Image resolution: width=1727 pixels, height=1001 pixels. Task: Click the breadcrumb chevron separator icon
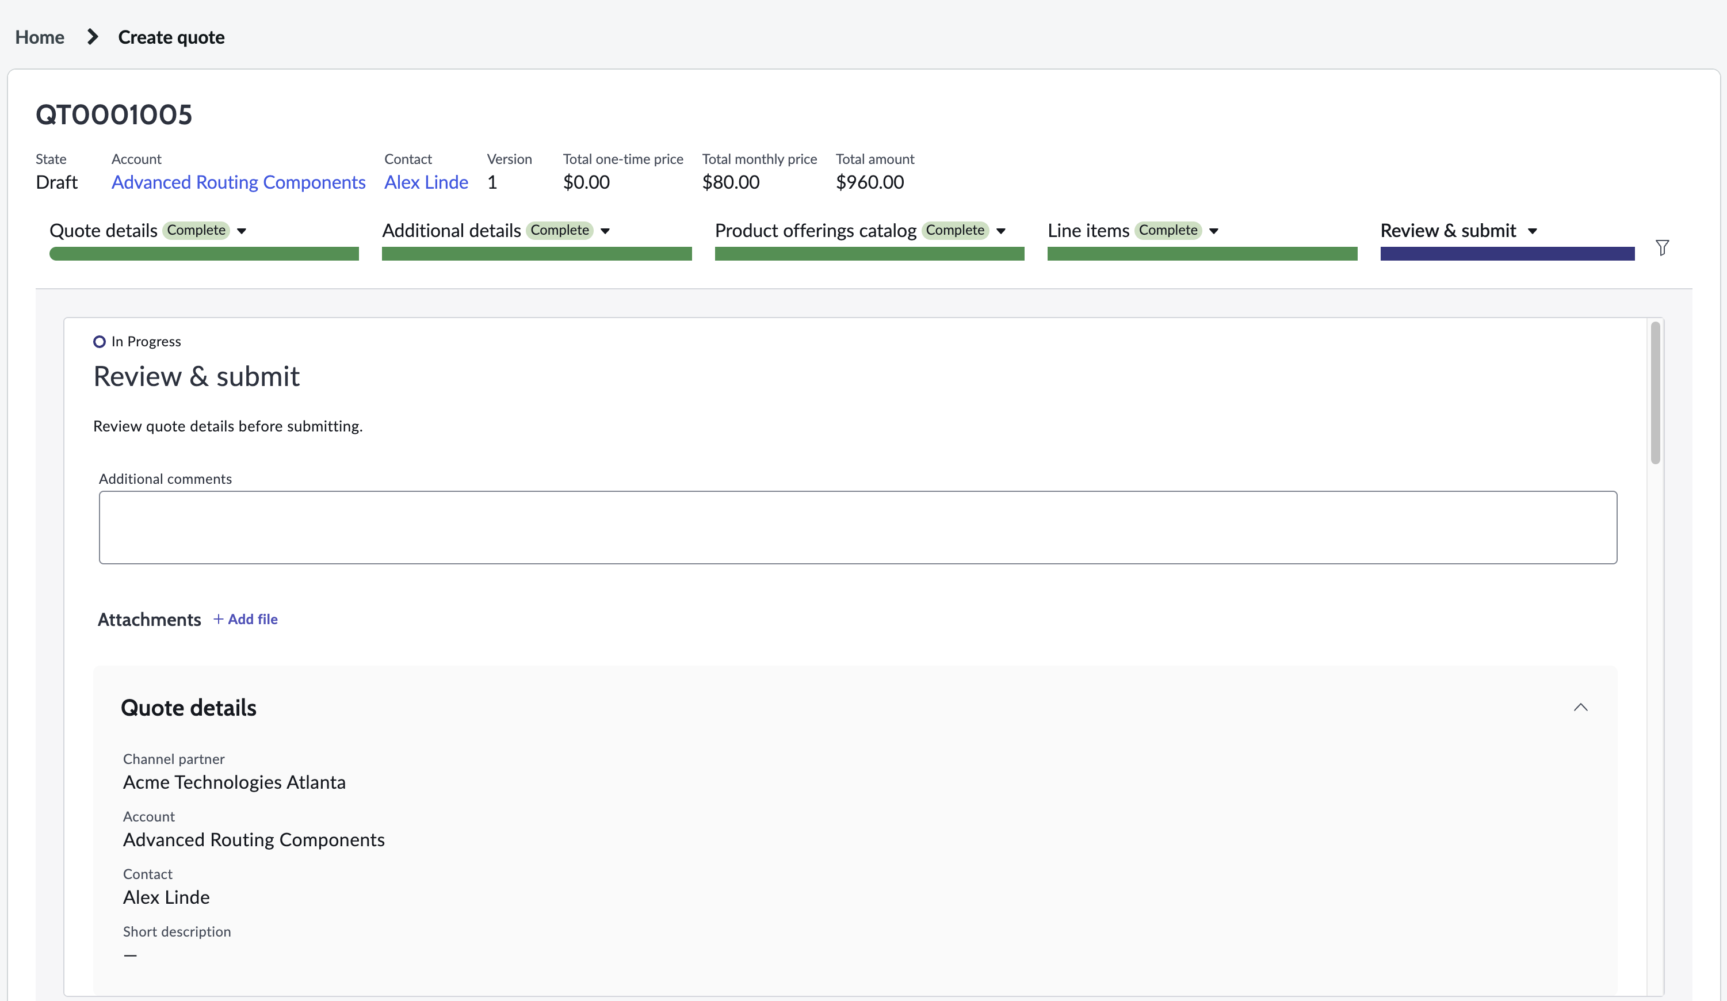tap(93, 36)
